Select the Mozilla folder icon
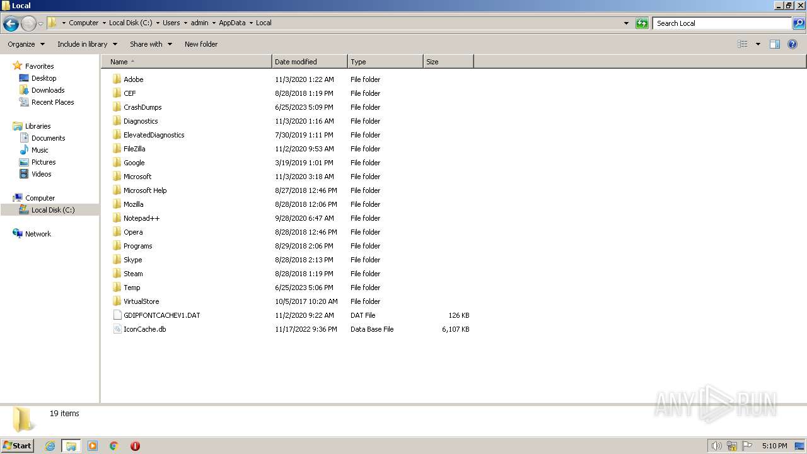The height and width of the screenshot is (454, 807). 117,204
